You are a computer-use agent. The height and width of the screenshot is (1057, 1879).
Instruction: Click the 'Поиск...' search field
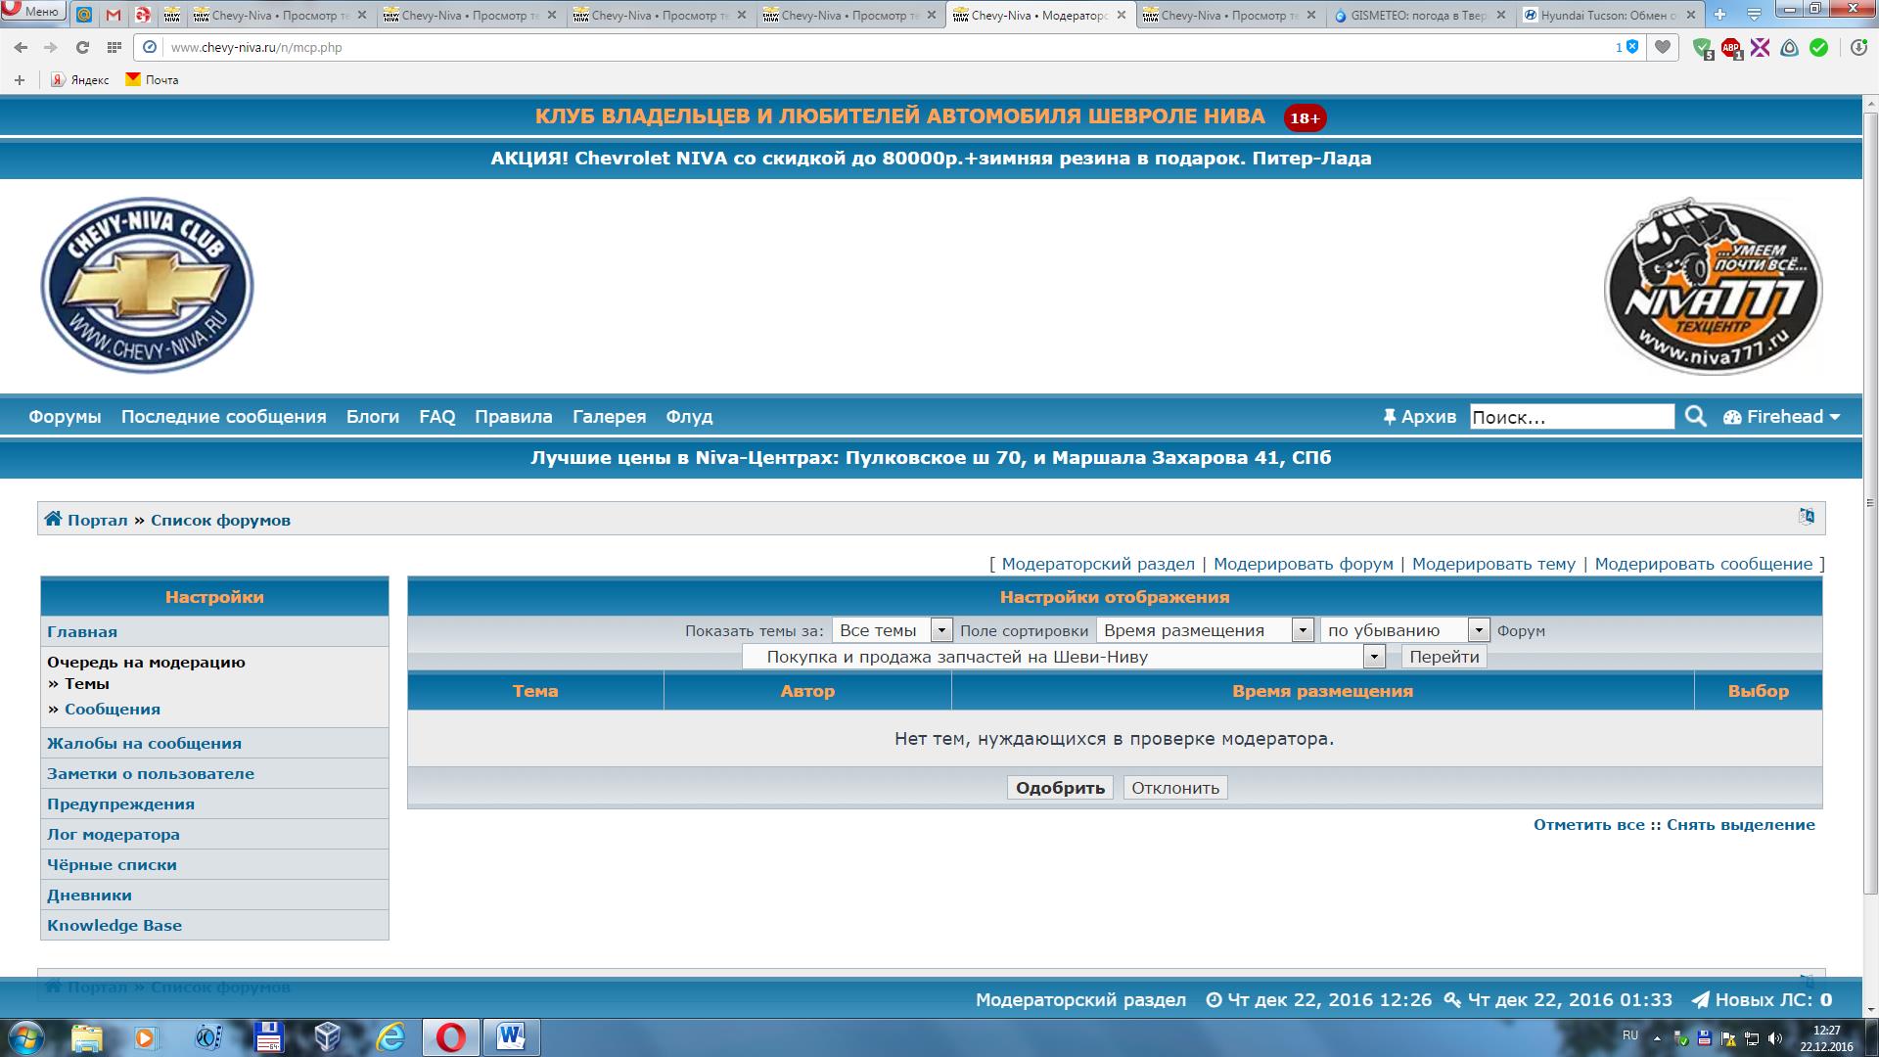click(x=1571, y=417)
